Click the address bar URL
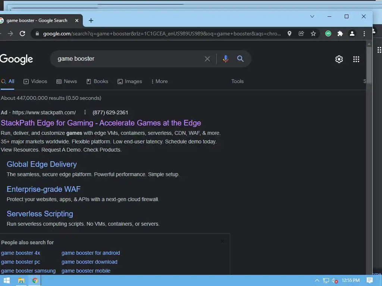382x286 pixels. [162, 34]
